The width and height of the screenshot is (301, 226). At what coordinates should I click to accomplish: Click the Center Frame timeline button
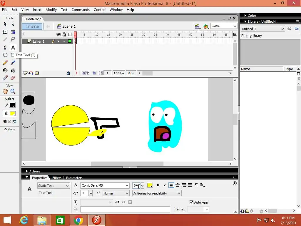pos(77,73)
